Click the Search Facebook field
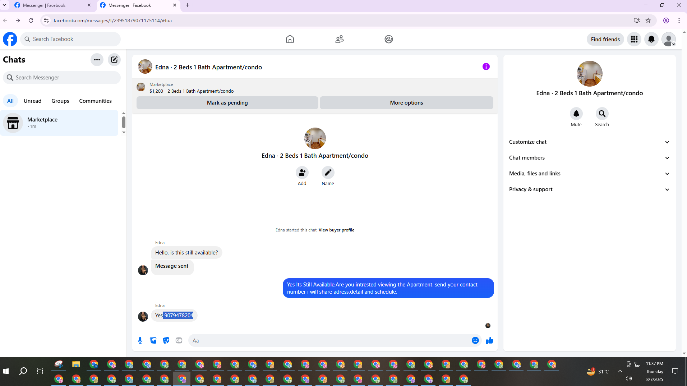Screen dimensions: 687x386 click(x=70, y=39)
